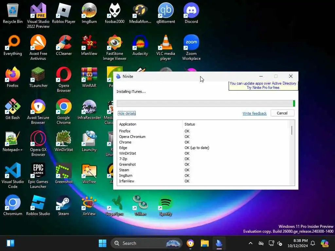Click the ImgBurn desktop shortcut
Image resolution: width=335 pixels, height=251 pixels.
[89, 13]
